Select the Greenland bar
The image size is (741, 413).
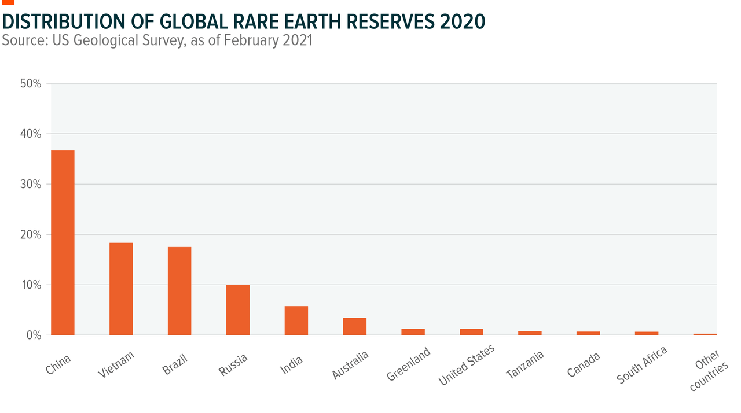tap(413, 331)
